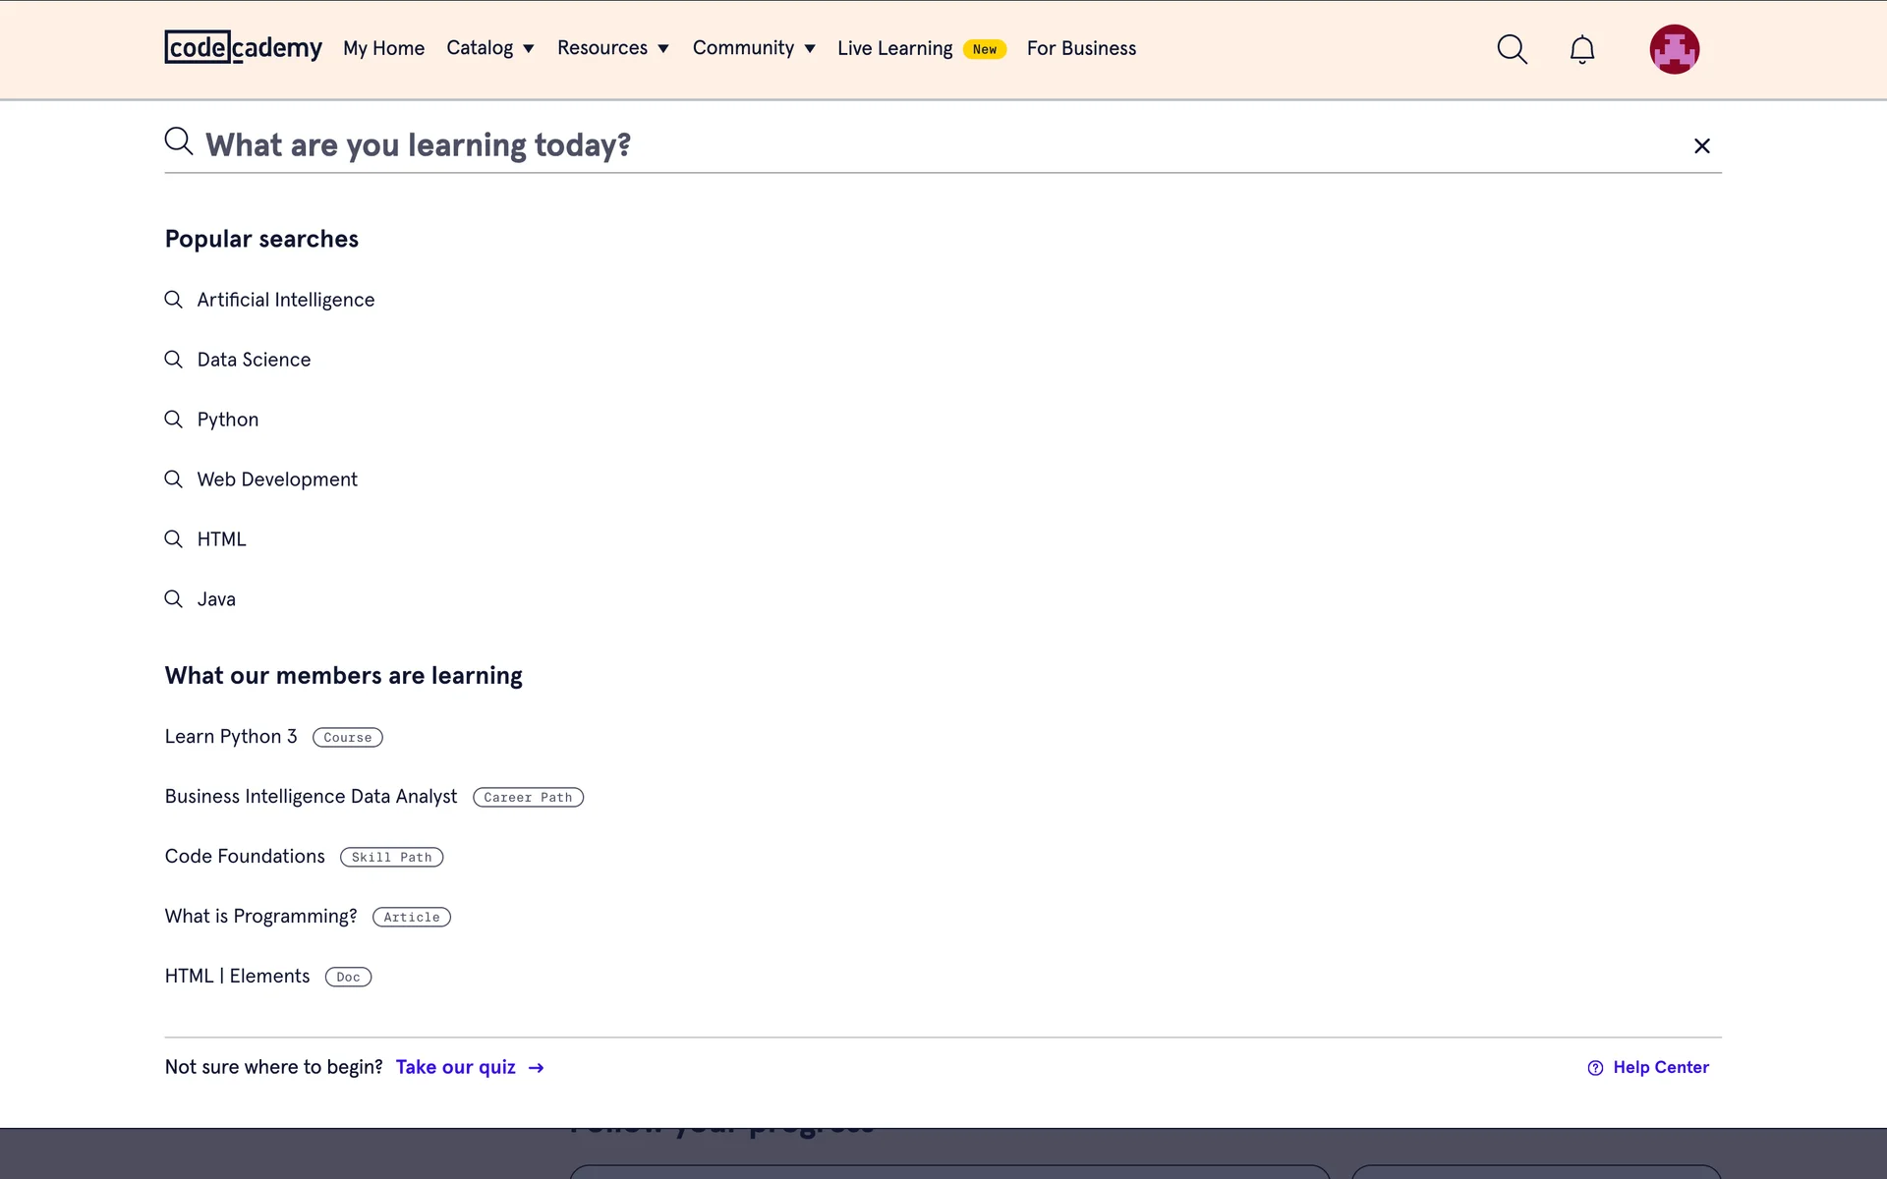This screenshot has height=1179, width=1887.
Task: Select For Business in navigation
Action: (1081, 48)
